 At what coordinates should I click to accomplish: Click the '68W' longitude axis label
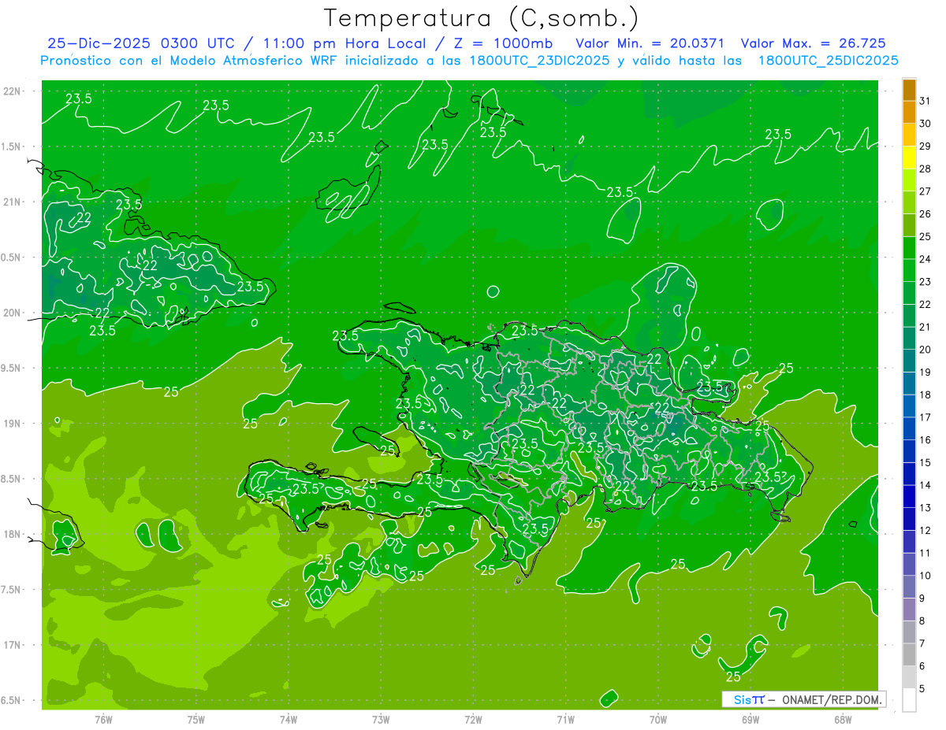843,719
